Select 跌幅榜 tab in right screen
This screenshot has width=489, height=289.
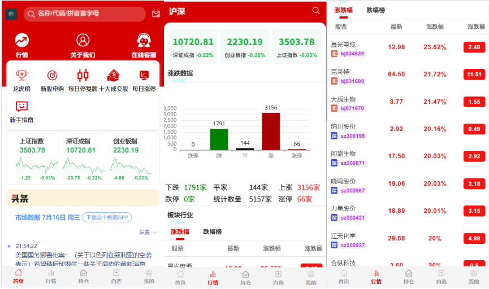pos(376,10)
